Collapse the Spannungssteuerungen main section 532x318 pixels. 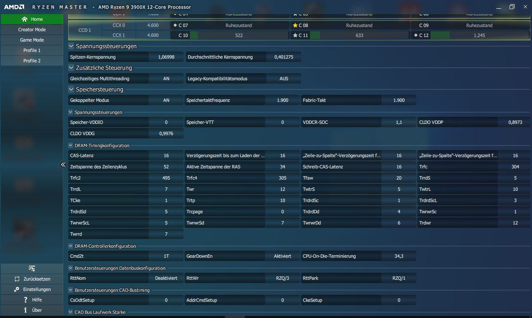(71, 46)
